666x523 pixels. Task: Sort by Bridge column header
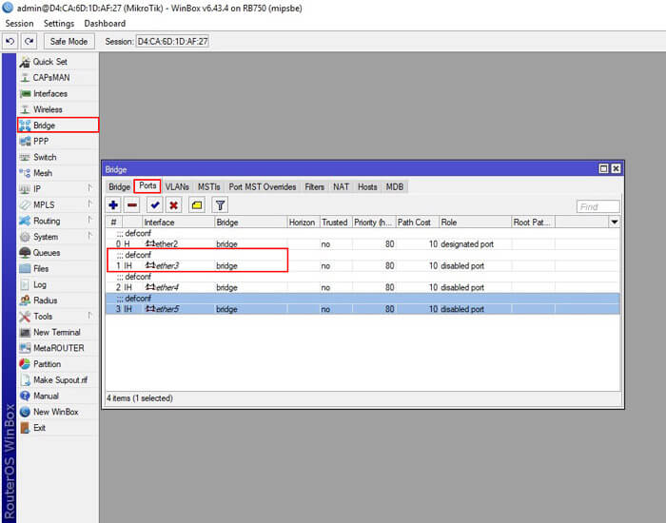(250, 222)
